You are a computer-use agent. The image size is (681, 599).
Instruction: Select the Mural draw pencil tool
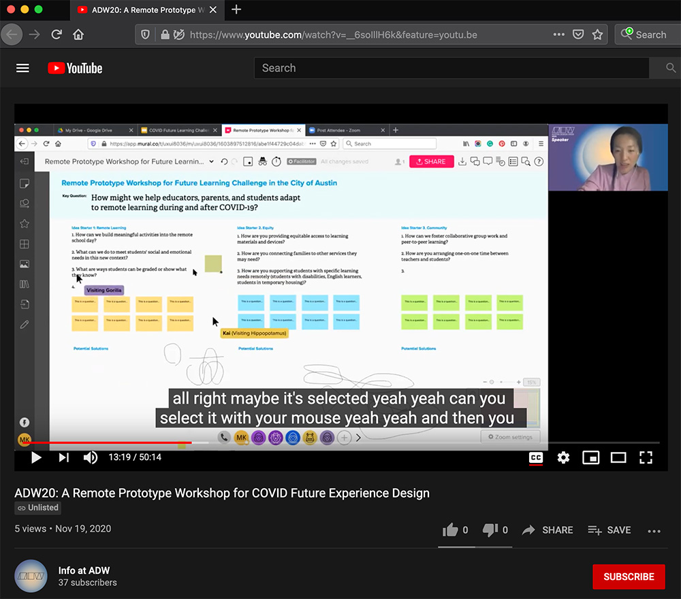click(x=25, y=324)
